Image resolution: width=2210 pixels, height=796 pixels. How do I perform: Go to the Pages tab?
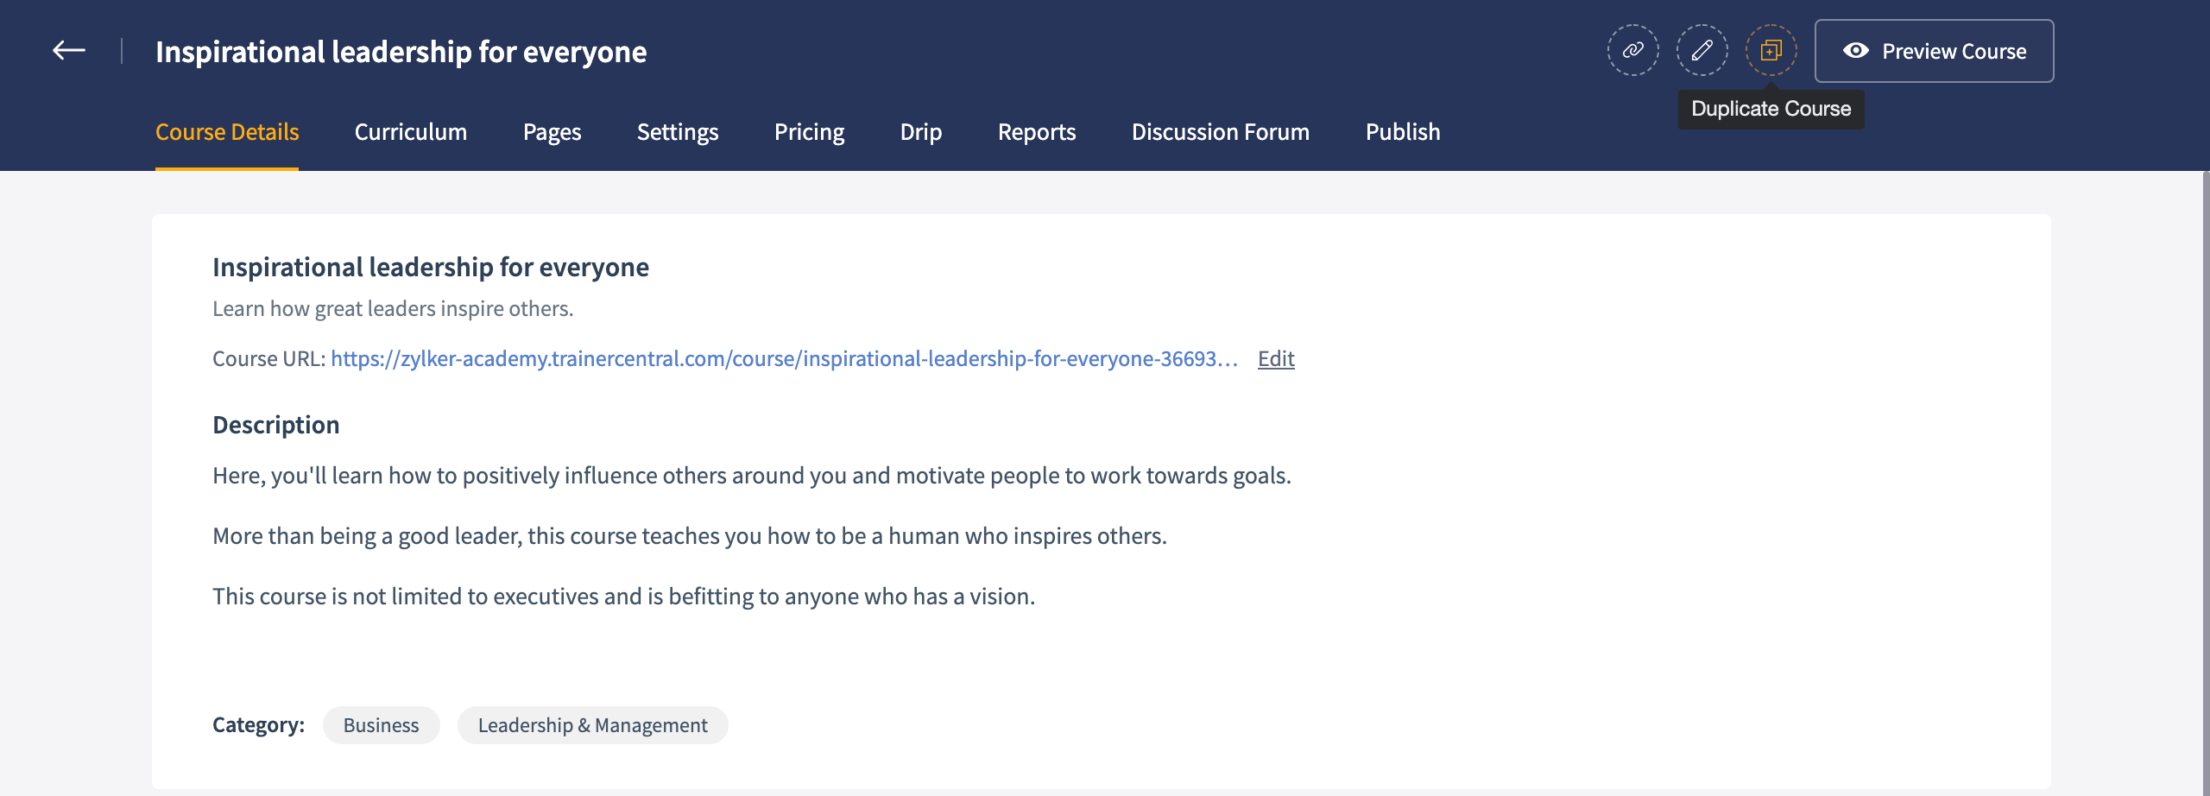pos(552,132)
